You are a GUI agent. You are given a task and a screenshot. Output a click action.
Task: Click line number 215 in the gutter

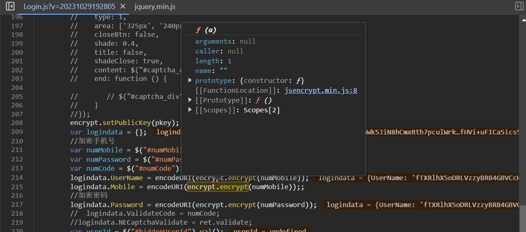(x=17, y=187)
